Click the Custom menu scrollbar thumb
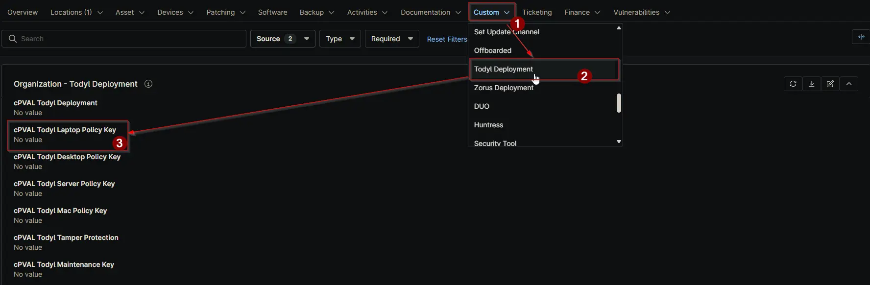The width and height of the screenshot is (870, 285). pos(619,103)
